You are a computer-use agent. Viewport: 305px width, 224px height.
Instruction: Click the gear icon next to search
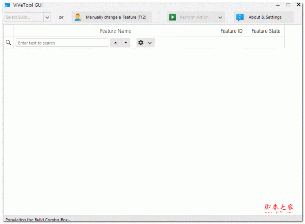coord(141,43)
